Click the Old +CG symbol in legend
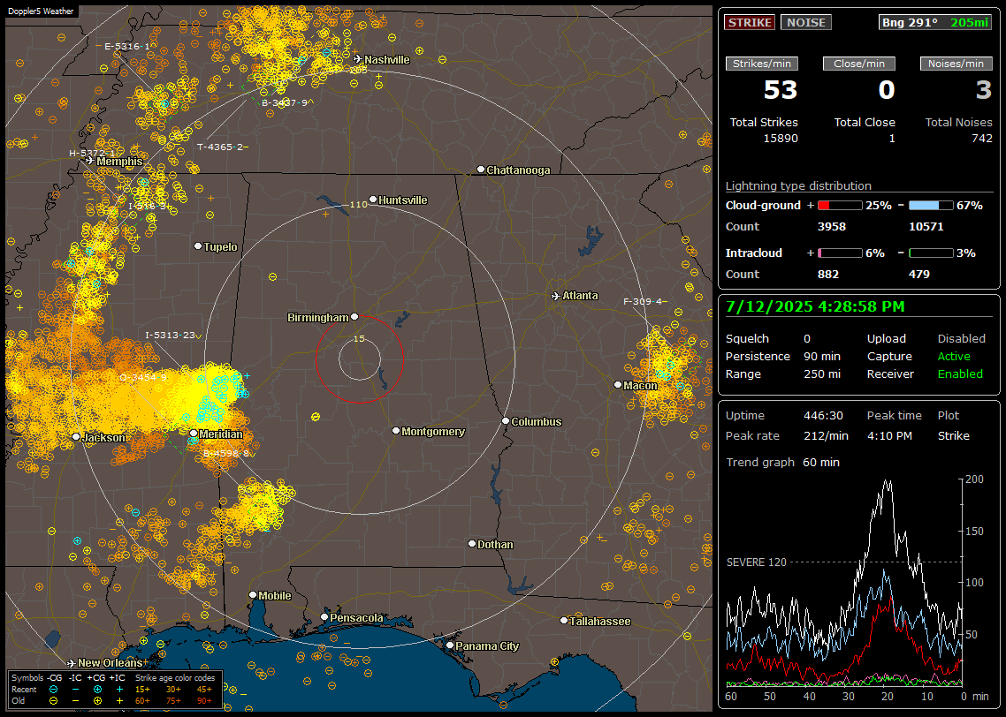1006x717 pixels. click(x=97, y=701)
